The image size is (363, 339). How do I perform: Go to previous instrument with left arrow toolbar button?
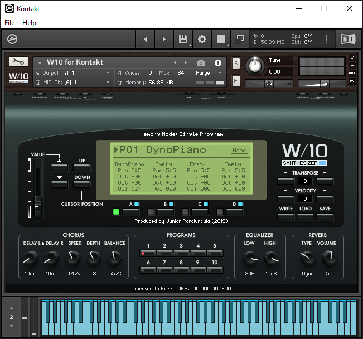coord(145,39)
